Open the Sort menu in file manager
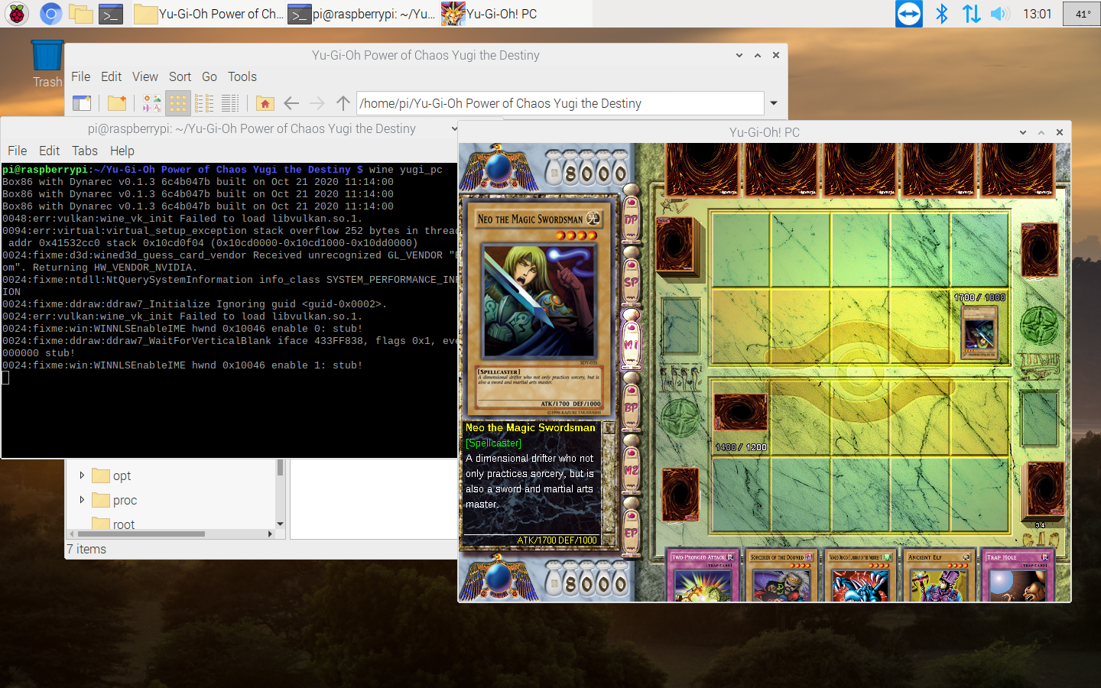The width and height of the screenshot is (1101, 688). coord(180,76)
